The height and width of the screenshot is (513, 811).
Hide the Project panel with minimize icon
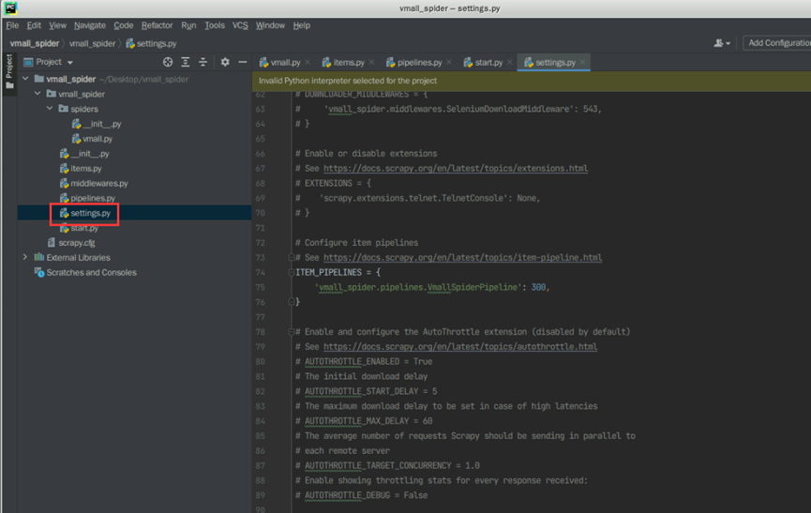coord(243,62)
